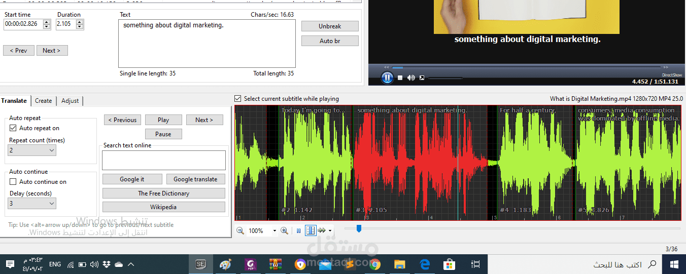Screen dimensions: 686x274
Task: Click the Search text online field
Action: click(164, 160)
